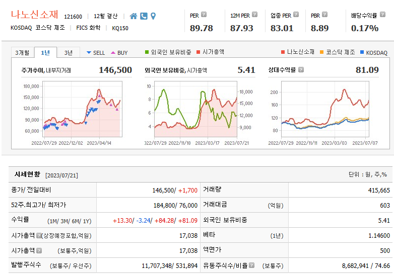Image resolution: width=394 pixels, height=277 pixels.
Task: Click the home icon next to 12월 결산
Action: [134, 16]
